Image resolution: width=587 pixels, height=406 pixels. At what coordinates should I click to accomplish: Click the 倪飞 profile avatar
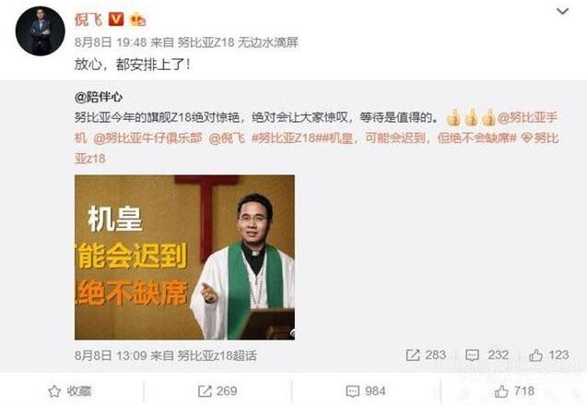tap(40, 31)
